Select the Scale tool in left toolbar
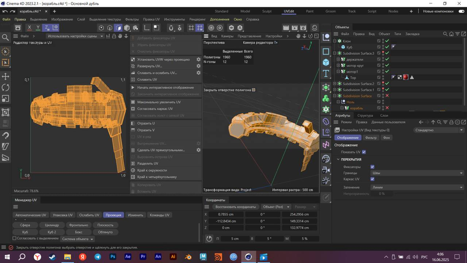This screenshot has height=263, width=467. coord(5,99)
